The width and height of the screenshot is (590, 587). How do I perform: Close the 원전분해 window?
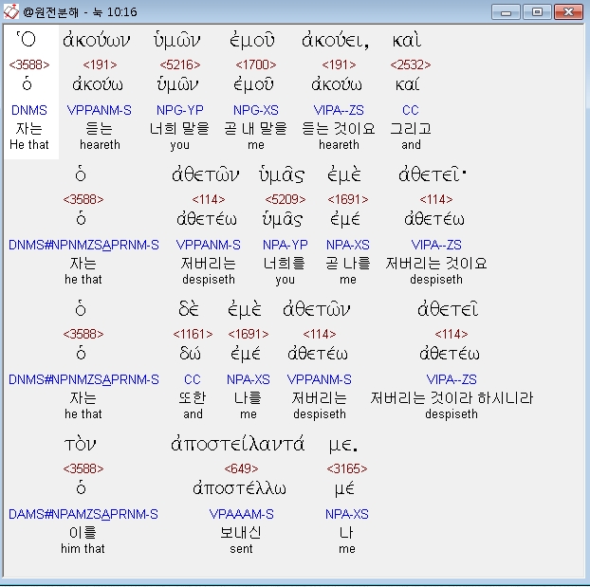coord(568,12)
